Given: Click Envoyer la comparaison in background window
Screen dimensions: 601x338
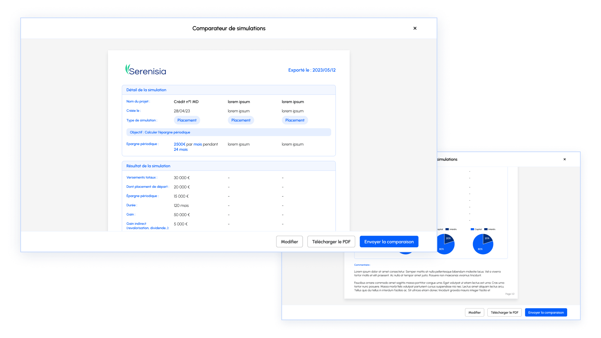Looking at the screenshot, I should (x=546, y=312).
